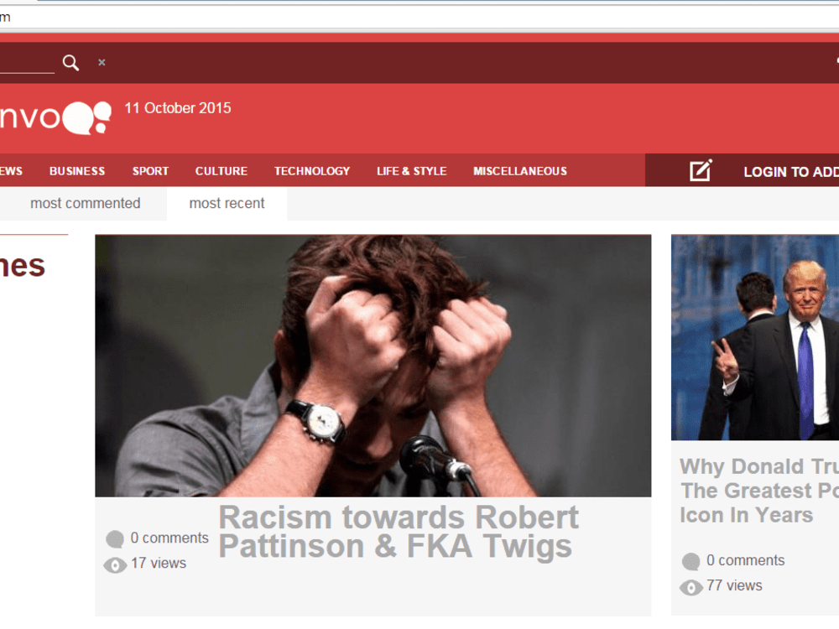Click the compose pencil icon beside Login
839x629 pixels.
701,170
